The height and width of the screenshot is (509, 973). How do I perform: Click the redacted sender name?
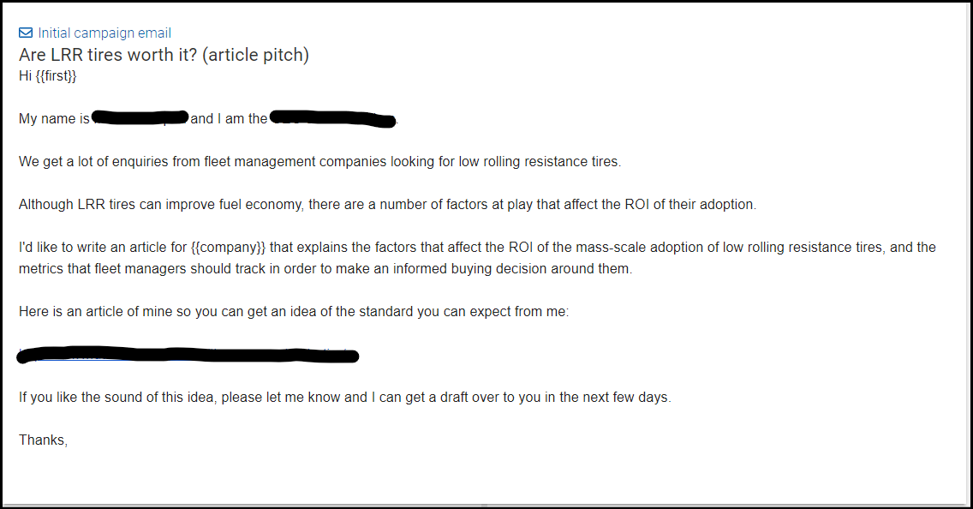point(140,118)
